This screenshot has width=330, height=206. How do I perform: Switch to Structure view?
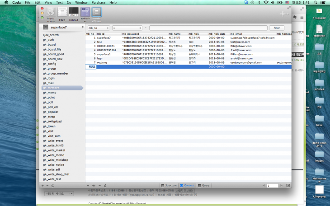pos(168,185)
